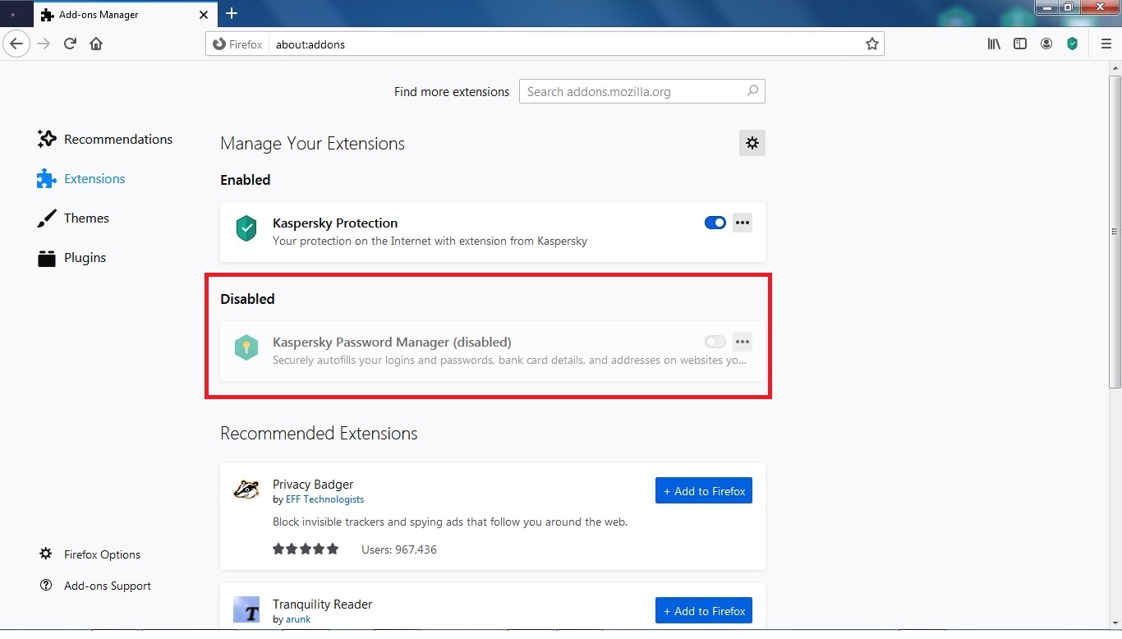Click the Privacy Badger title
1122x639 pixels.
[313, 485]
